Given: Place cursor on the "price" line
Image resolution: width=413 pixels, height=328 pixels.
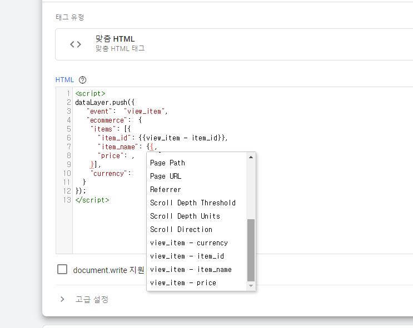Looking at the screenshot, I should [x=116, y=156].
